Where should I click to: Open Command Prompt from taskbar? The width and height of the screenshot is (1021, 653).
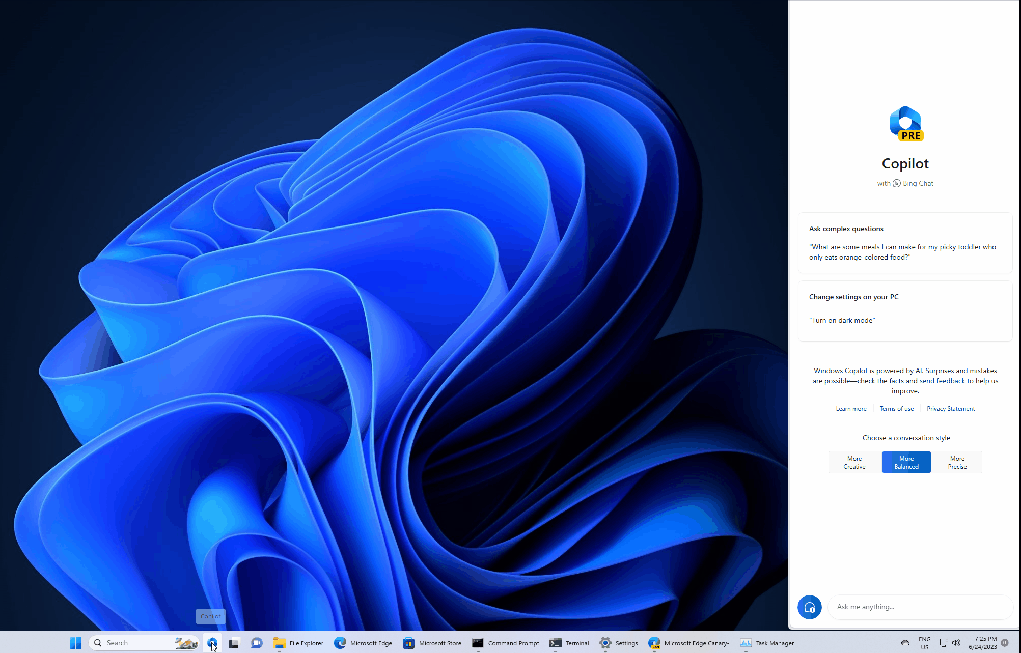click(x=477, y=643)
